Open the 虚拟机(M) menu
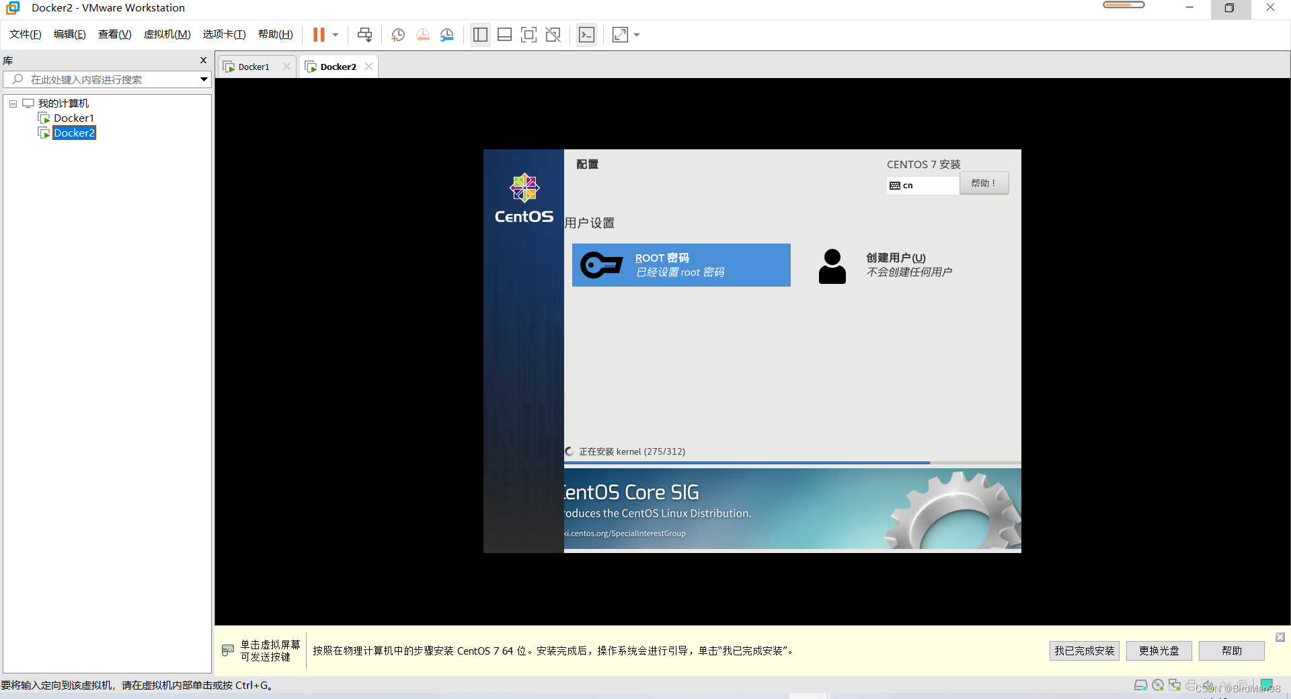The height and width of the screenshot is (699, 1291). (167, 34)
